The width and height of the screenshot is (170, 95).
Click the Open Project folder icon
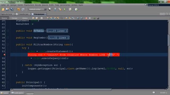[7, 9]
